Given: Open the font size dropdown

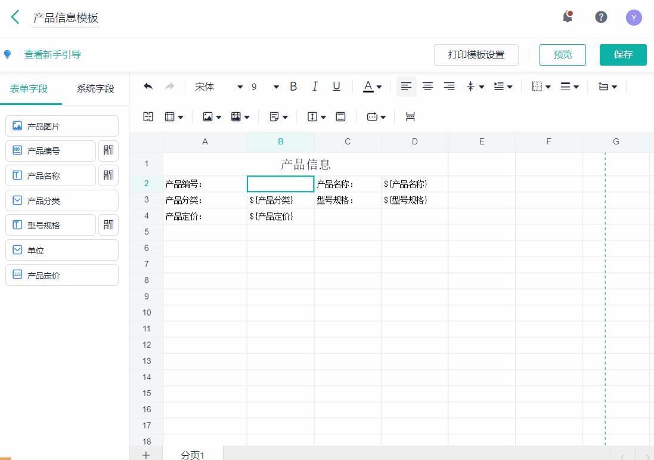Looking at the screenshot, I should click(x=275, y=86).
